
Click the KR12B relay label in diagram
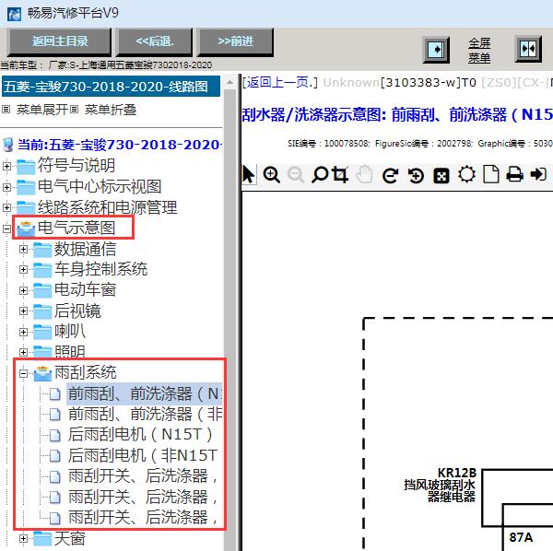point(457,473)
